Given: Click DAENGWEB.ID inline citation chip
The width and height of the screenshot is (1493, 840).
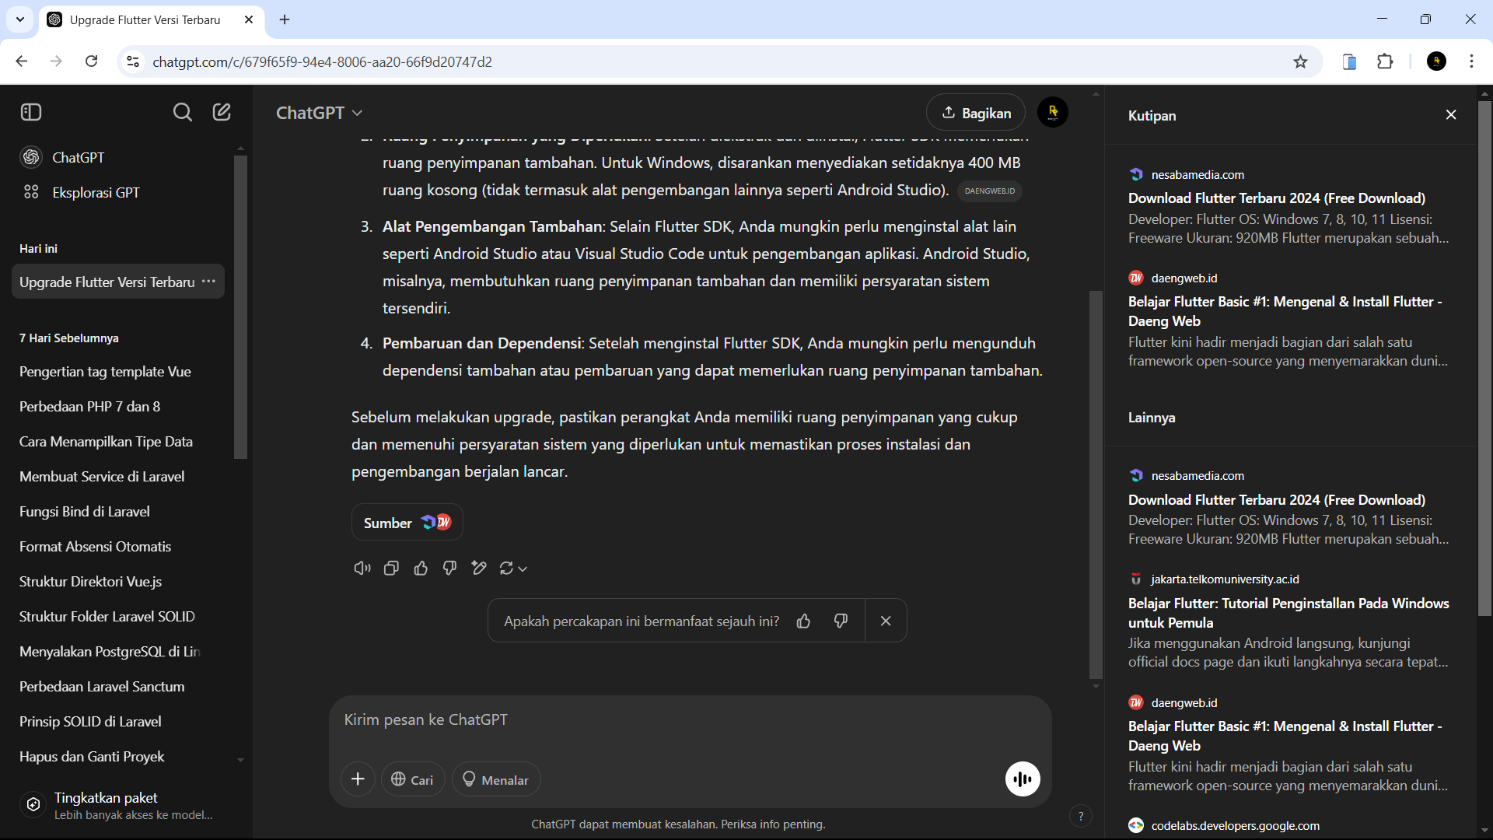Looking at the screenshot, I should (989, 191).
